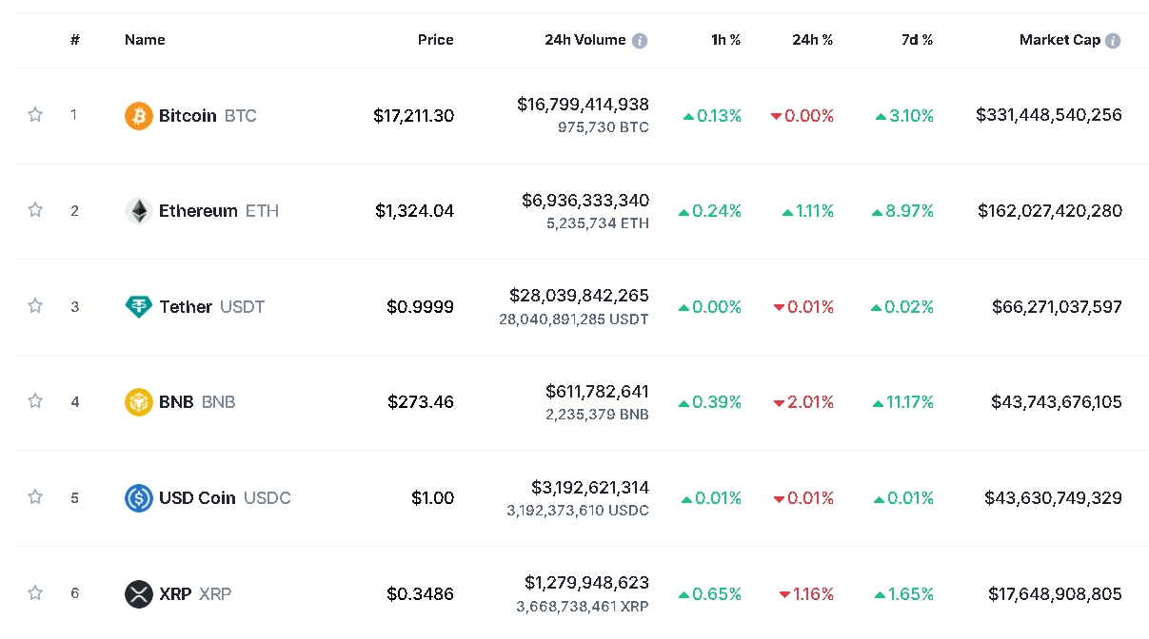Star XRP to add to watchlist
The height and width of the screenshot is (639, 1149).
pos(35,593)
